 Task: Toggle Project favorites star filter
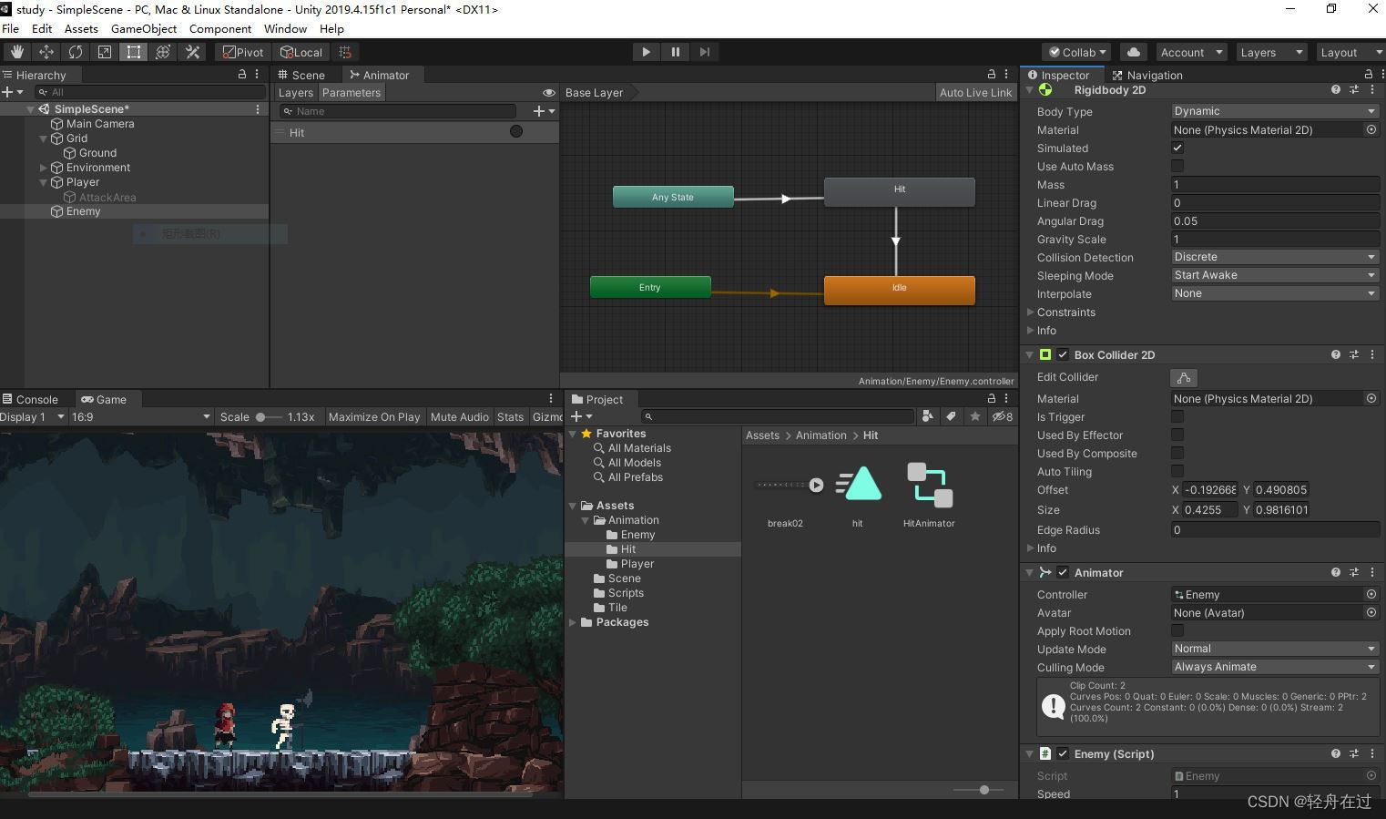click(975, 416)
